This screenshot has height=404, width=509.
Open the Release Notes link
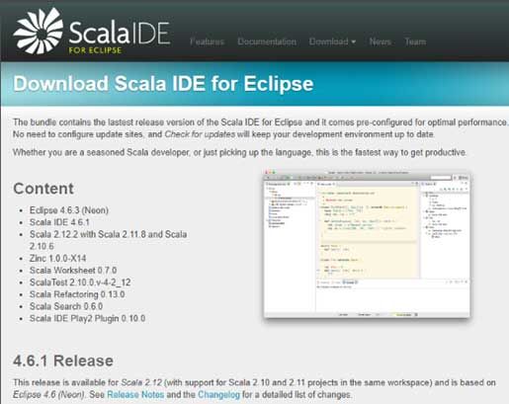[x=135, y=394]
